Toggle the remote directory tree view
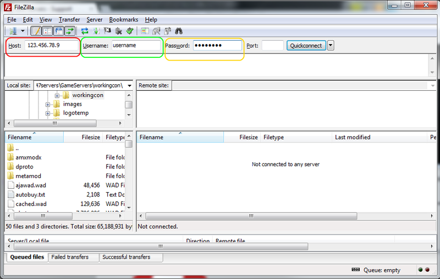The image size is (440, 279). tap(59, 31)
